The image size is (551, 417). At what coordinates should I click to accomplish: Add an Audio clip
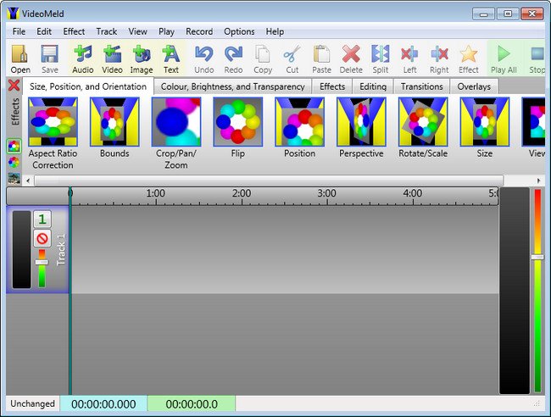click(x=83, y=59)
